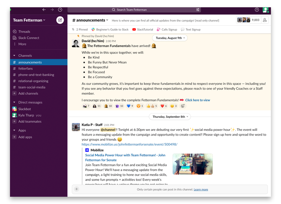
Task: Go forward in navigation history
Action: 52,10
